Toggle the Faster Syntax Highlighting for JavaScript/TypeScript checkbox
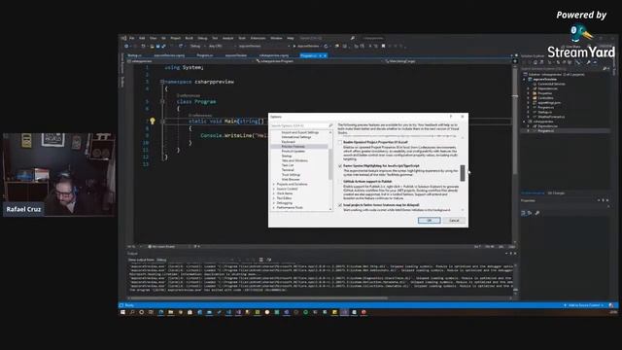This screenshot has height=350, width=622. (340, 166)
